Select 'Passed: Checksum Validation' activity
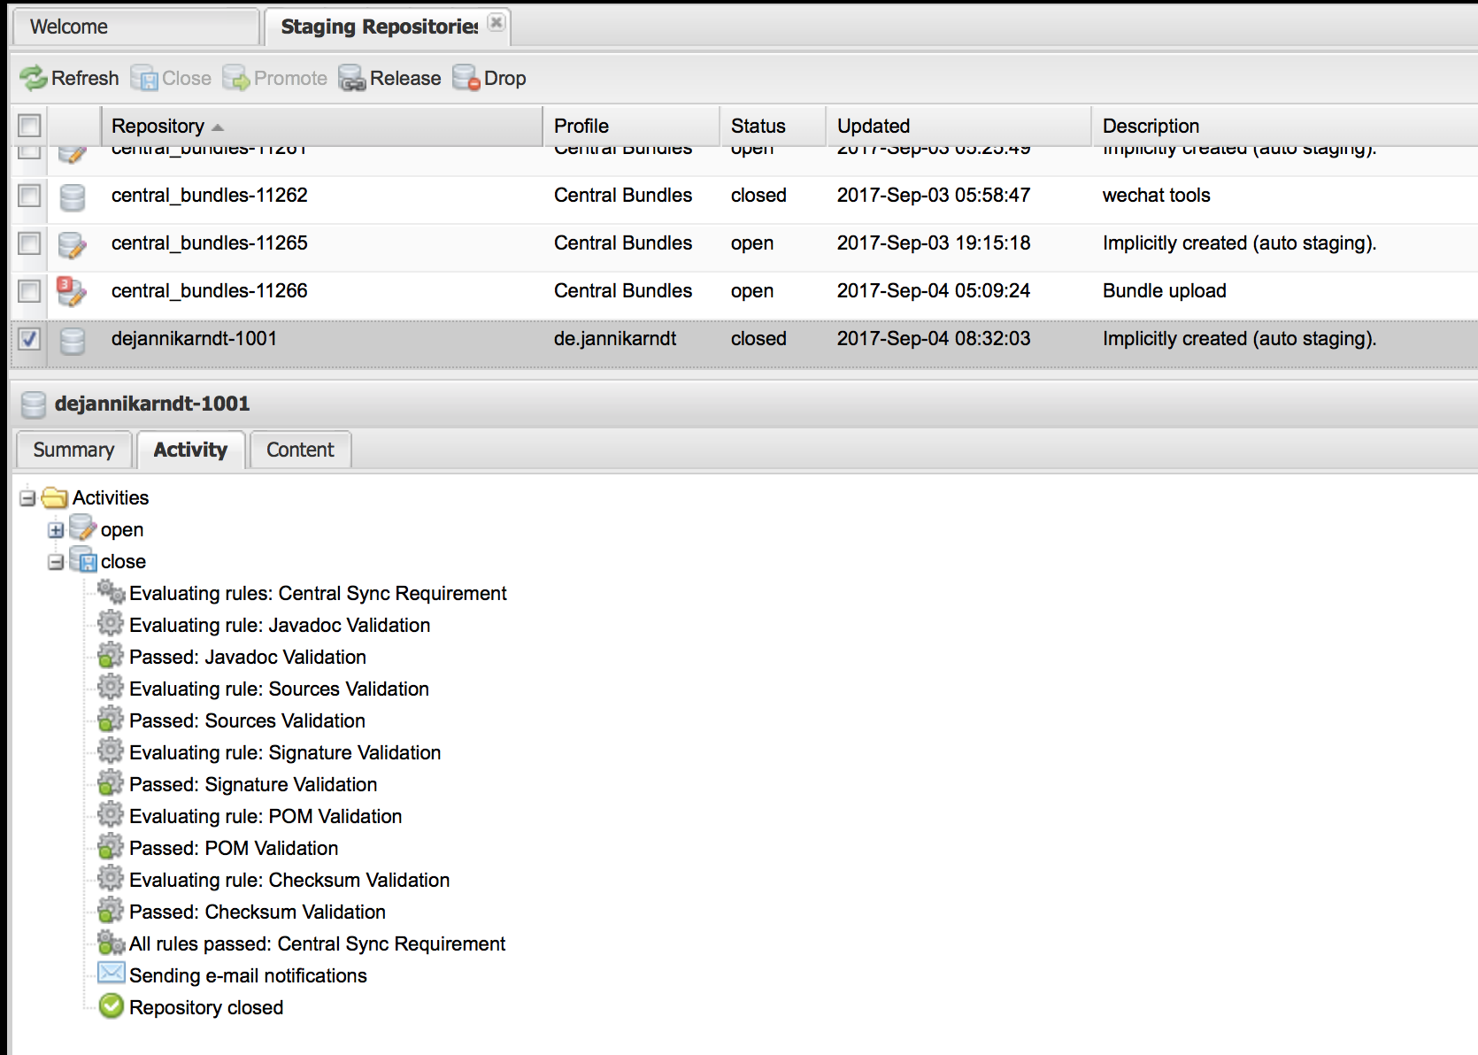The width and height of the screenshot is (1478, 1055). [258, 912]
